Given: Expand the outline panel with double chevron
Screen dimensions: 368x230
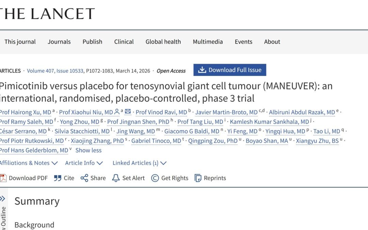Looking at the screenshot, I should [2, 199].
